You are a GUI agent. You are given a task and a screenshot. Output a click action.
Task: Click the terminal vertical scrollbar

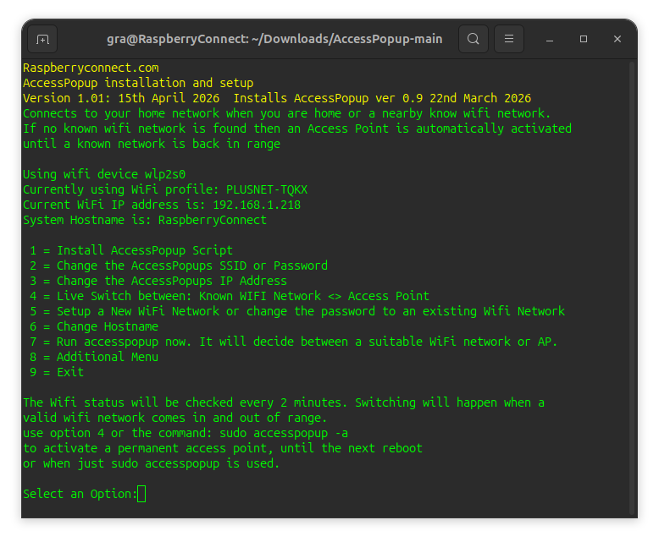pos(632,287)
